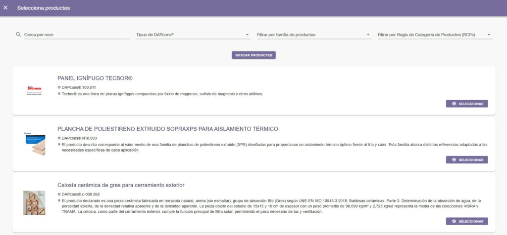Open the Tipus de DAPcons dropdown
Screen dimensions: 507x235
coord(193,35)
